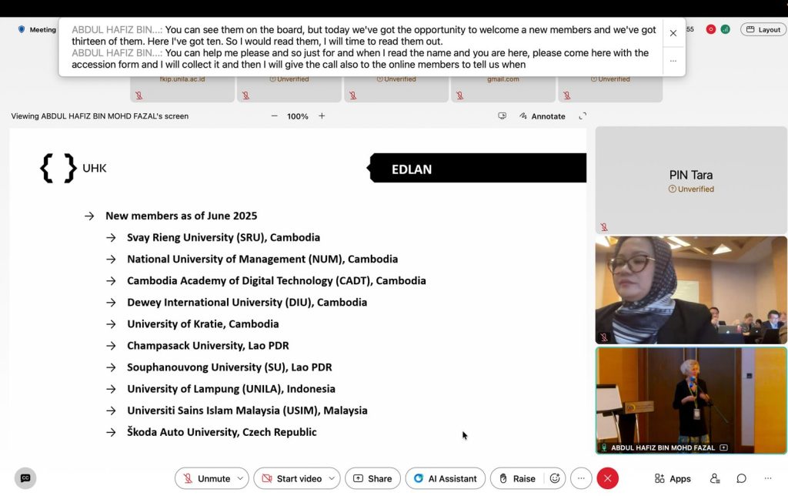788x496 pixels.
Task: Open emoji reactions picker
Action: coord(555,478)
